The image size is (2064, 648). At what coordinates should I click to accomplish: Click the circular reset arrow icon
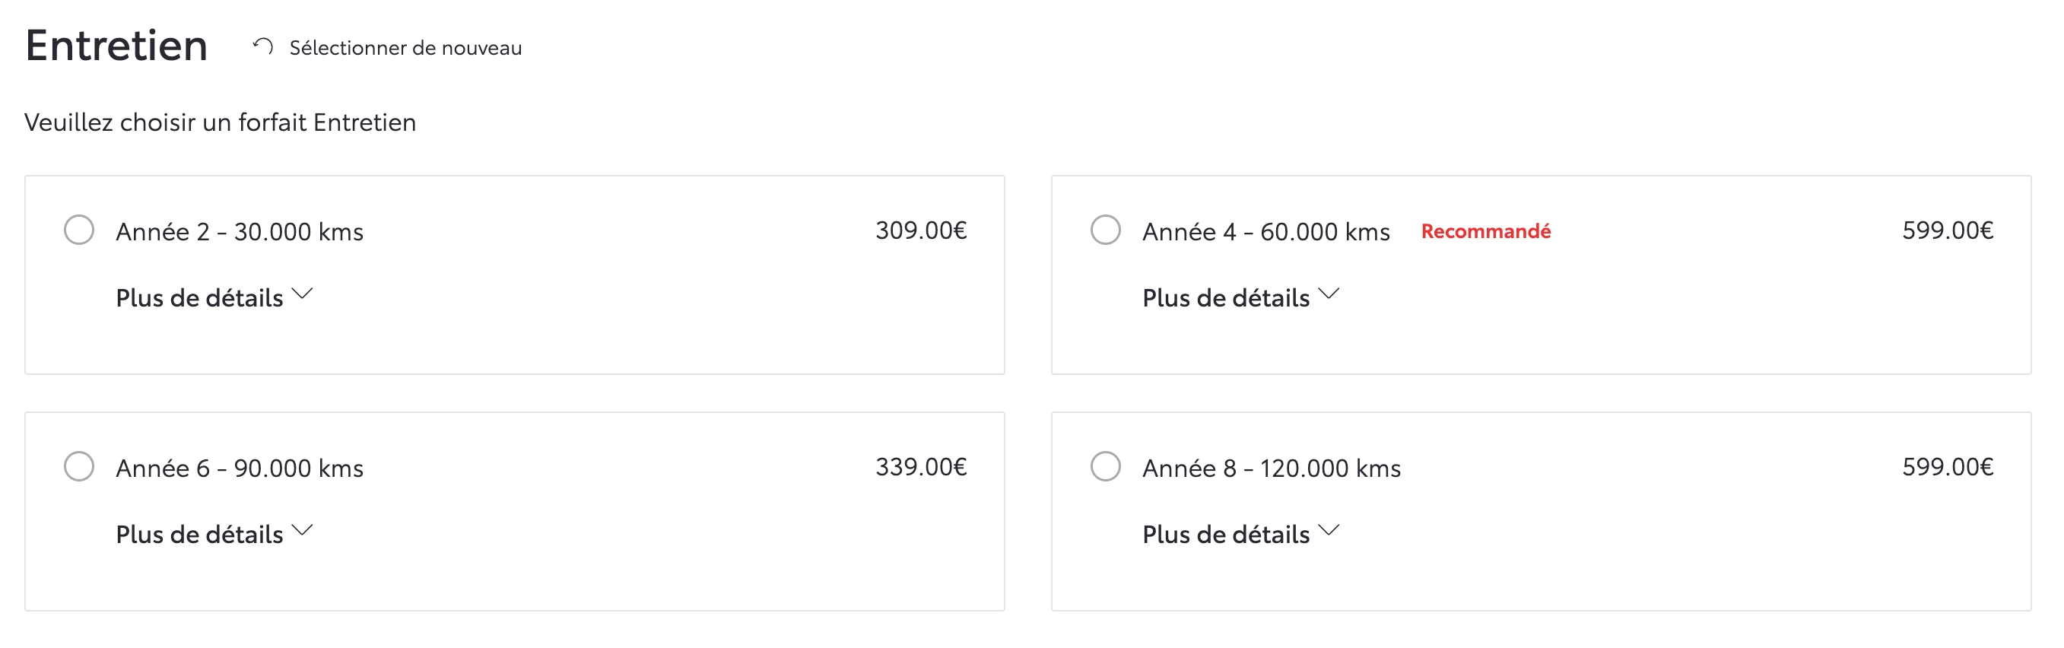pos(263,47)
